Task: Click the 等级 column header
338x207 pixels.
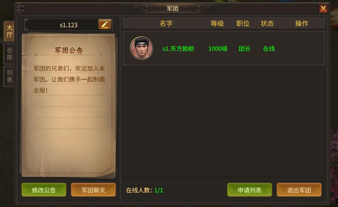Action: coord(217,23)
